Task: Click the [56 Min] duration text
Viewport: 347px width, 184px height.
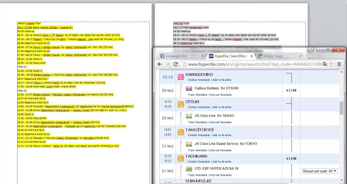Action: click(x=168, y=90)
